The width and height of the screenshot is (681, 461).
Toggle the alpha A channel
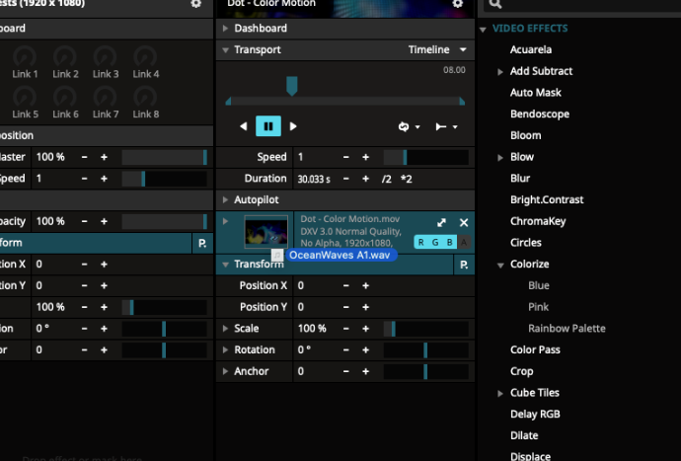(464, 242)
